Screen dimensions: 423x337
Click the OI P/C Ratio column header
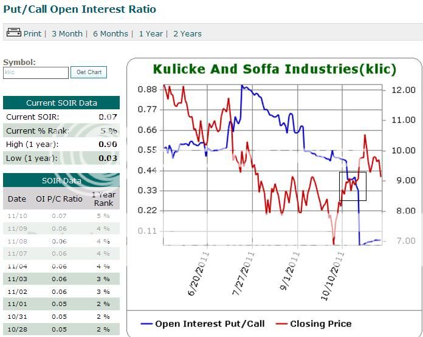tap(60, 199)
